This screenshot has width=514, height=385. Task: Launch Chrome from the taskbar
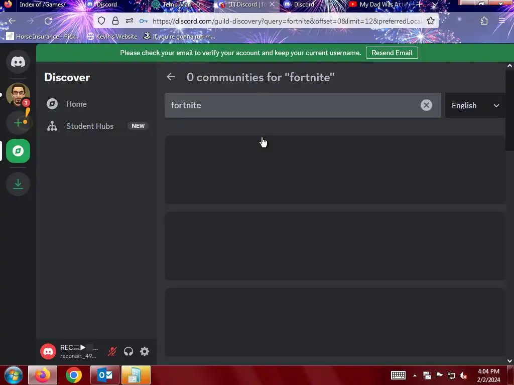(73, 375)
